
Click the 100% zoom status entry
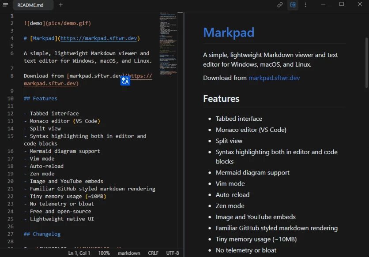pyautogui.click(x=104, y=253)
